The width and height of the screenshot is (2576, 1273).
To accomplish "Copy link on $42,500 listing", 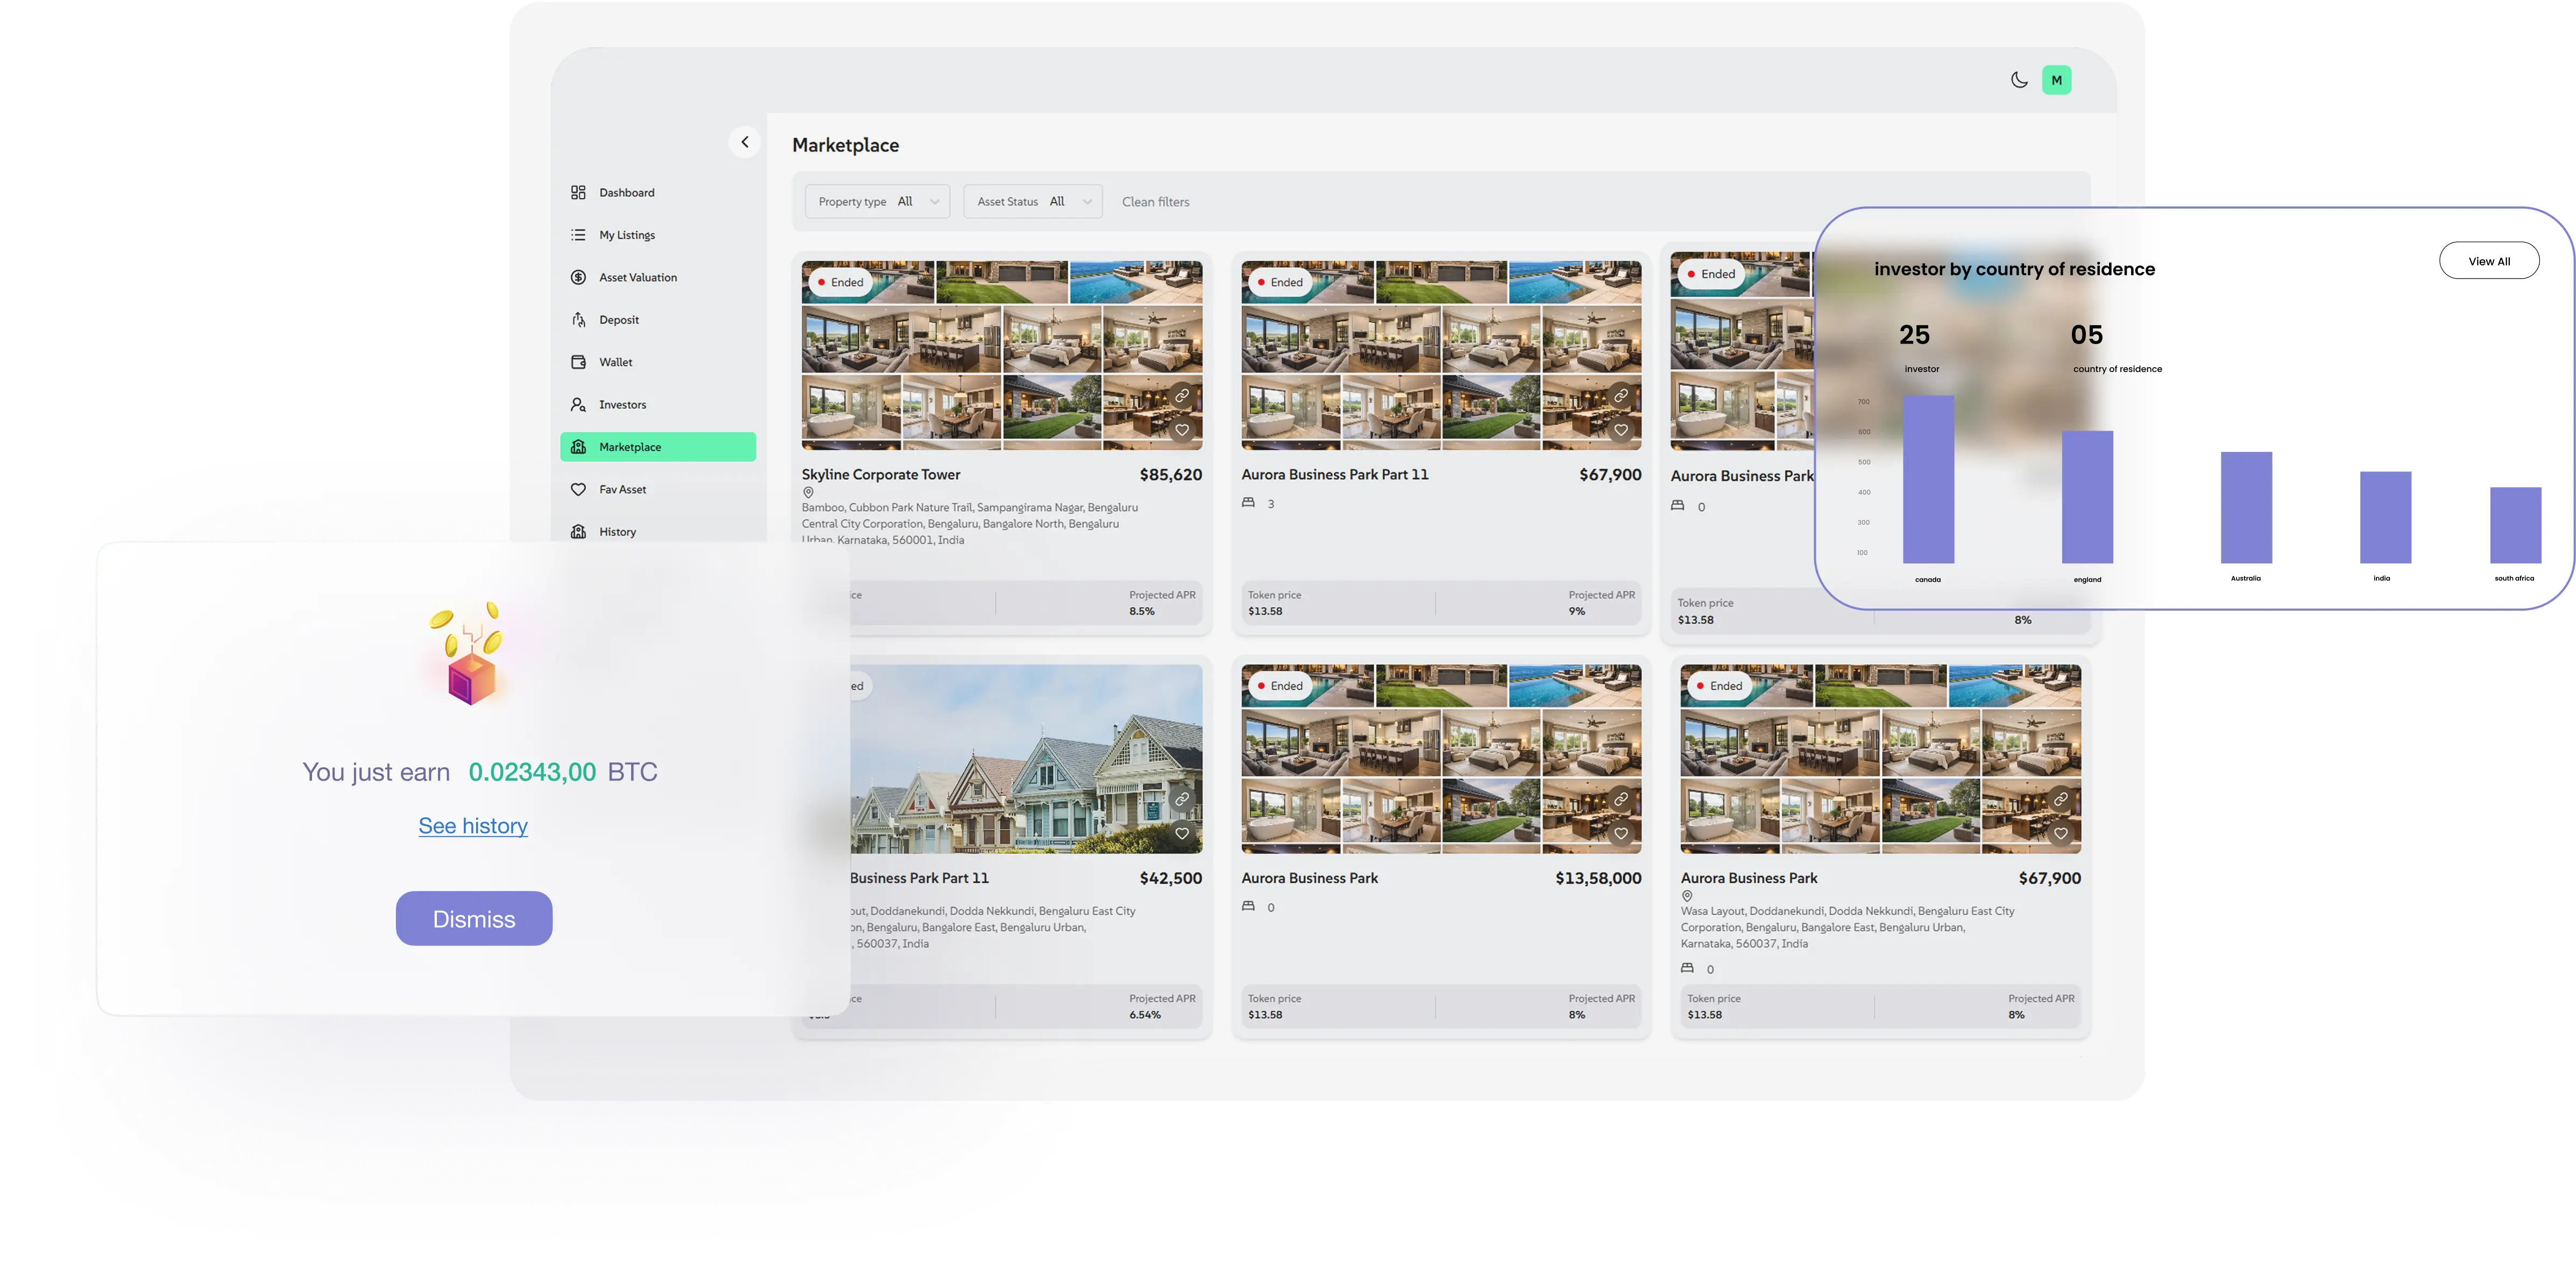I will click(x=1182, y=799).
